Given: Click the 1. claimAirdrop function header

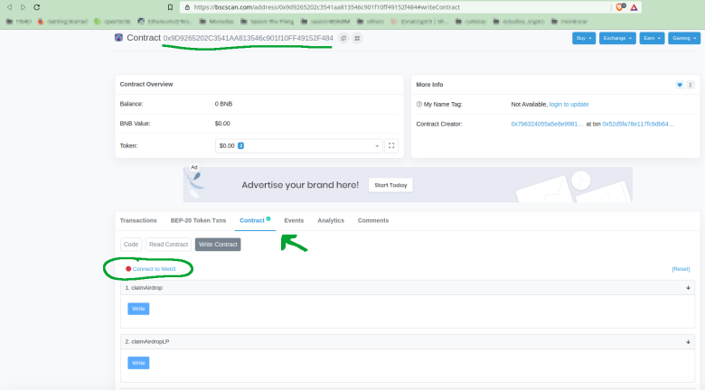Looking at the screenshot, I should (408, 288).
